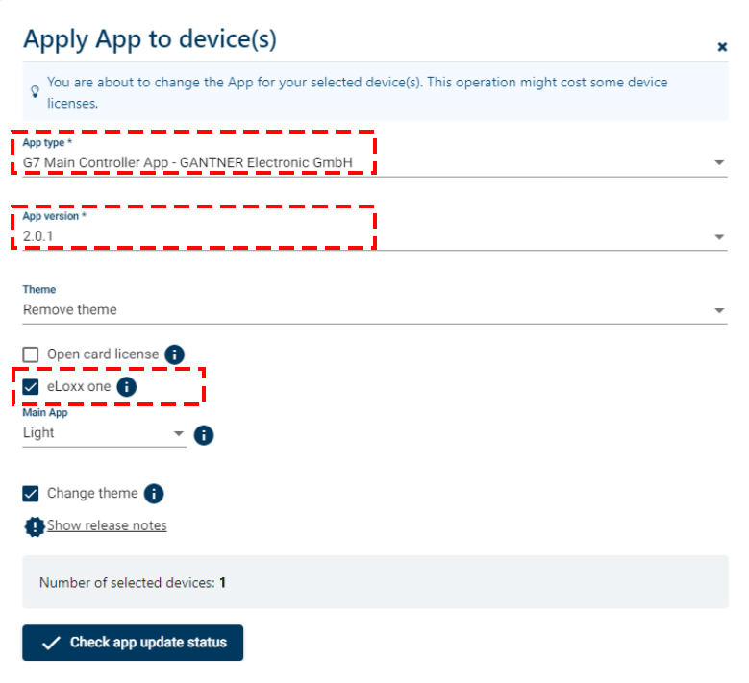Click Check app update status button

click(x=133, y=643)
